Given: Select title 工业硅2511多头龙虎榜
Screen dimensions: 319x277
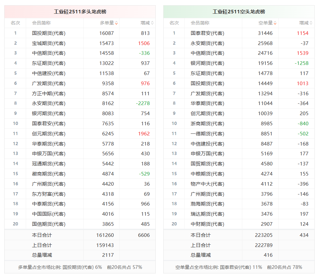Looking at the screenshot, I should pyautogui.click(x=80, y=12).
